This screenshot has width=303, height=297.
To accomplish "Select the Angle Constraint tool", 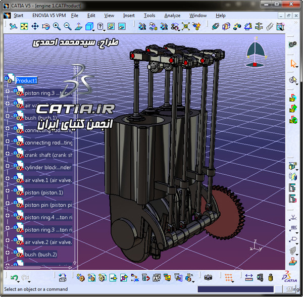I will tap(248, 26).
